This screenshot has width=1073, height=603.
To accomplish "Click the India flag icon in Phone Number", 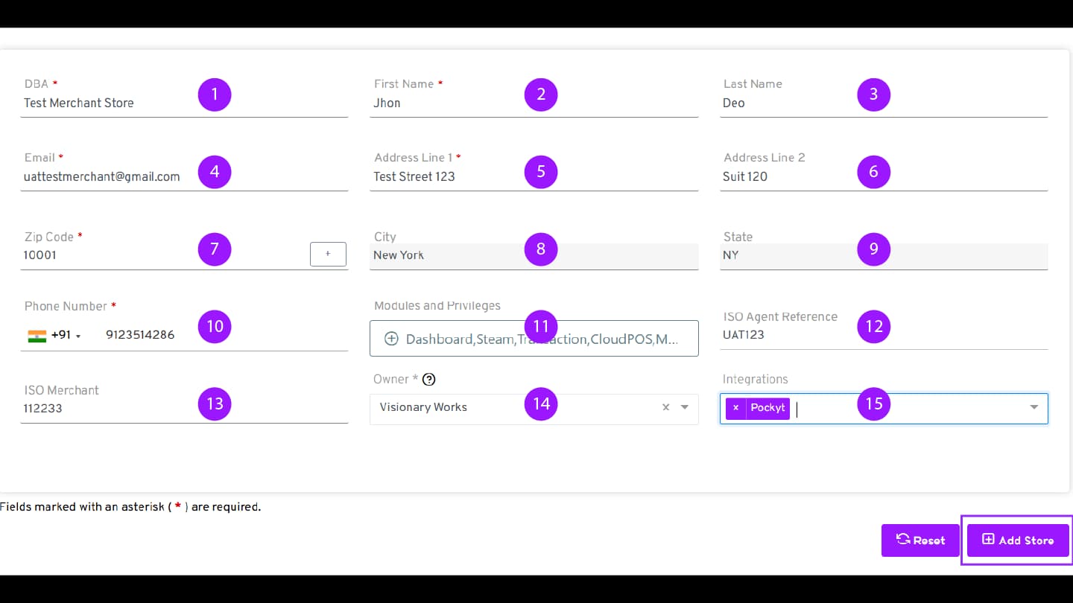I will 37,335.
